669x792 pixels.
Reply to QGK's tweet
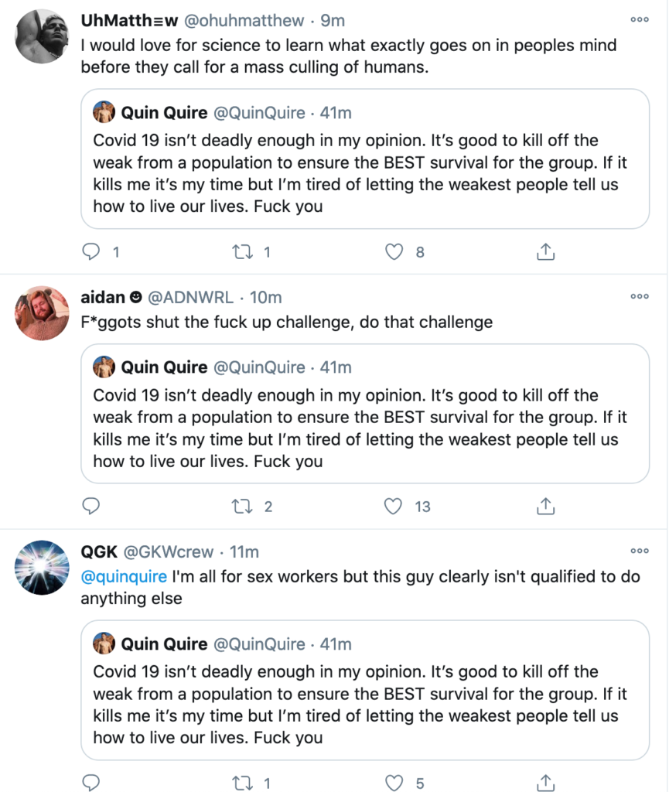coord(91,783)
